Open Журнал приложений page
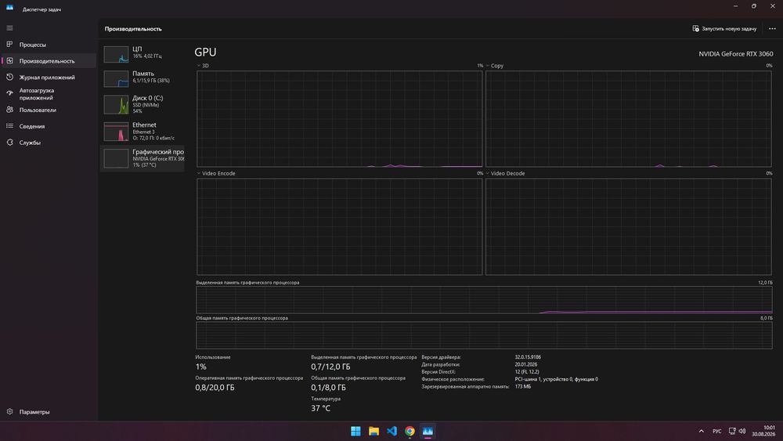The width and height of the screenshot is (783, 441). (49, 78)
